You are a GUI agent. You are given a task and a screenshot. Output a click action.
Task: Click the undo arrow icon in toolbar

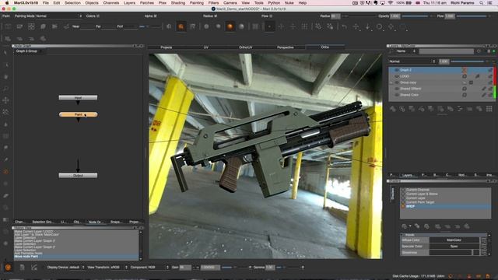click(344, 26)
